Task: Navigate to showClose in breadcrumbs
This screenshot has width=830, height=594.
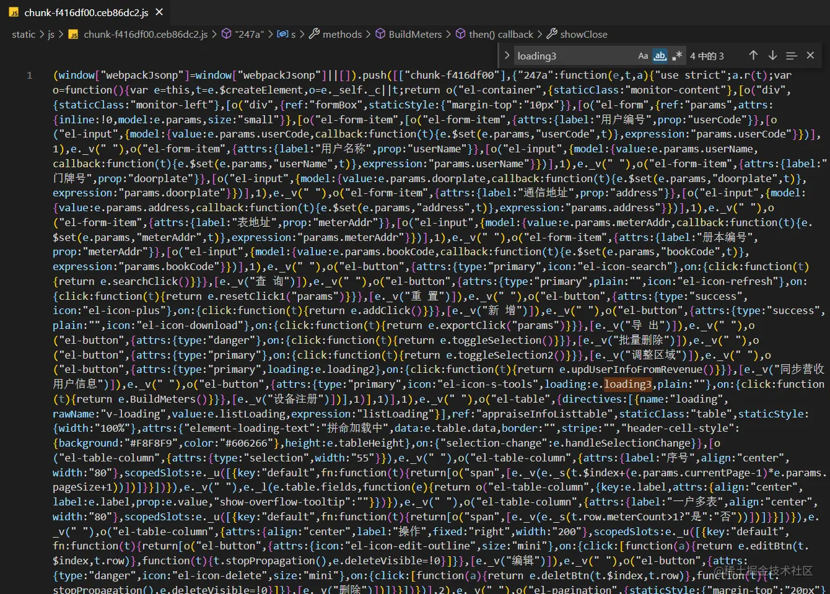Action: 583,34
